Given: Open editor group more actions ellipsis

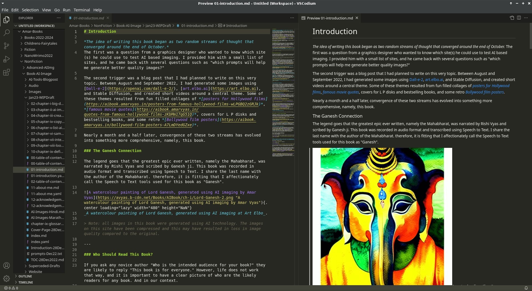Looking at the screenshot, I should [x=292, y=18].
